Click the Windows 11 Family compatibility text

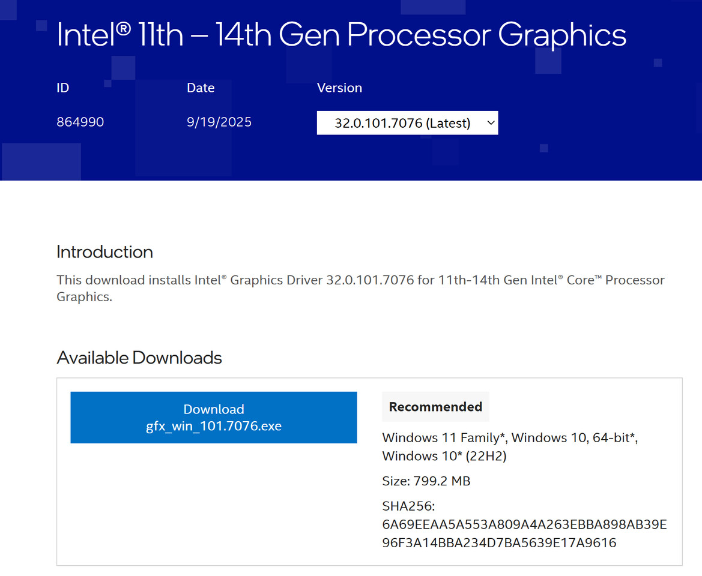pyautogui.click(x=444, y=437)
